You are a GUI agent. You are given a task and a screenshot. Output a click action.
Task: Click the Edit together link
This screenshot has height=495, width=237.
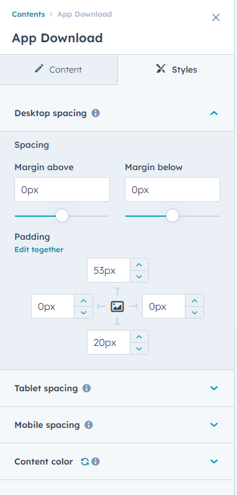(x=38, y=250)
